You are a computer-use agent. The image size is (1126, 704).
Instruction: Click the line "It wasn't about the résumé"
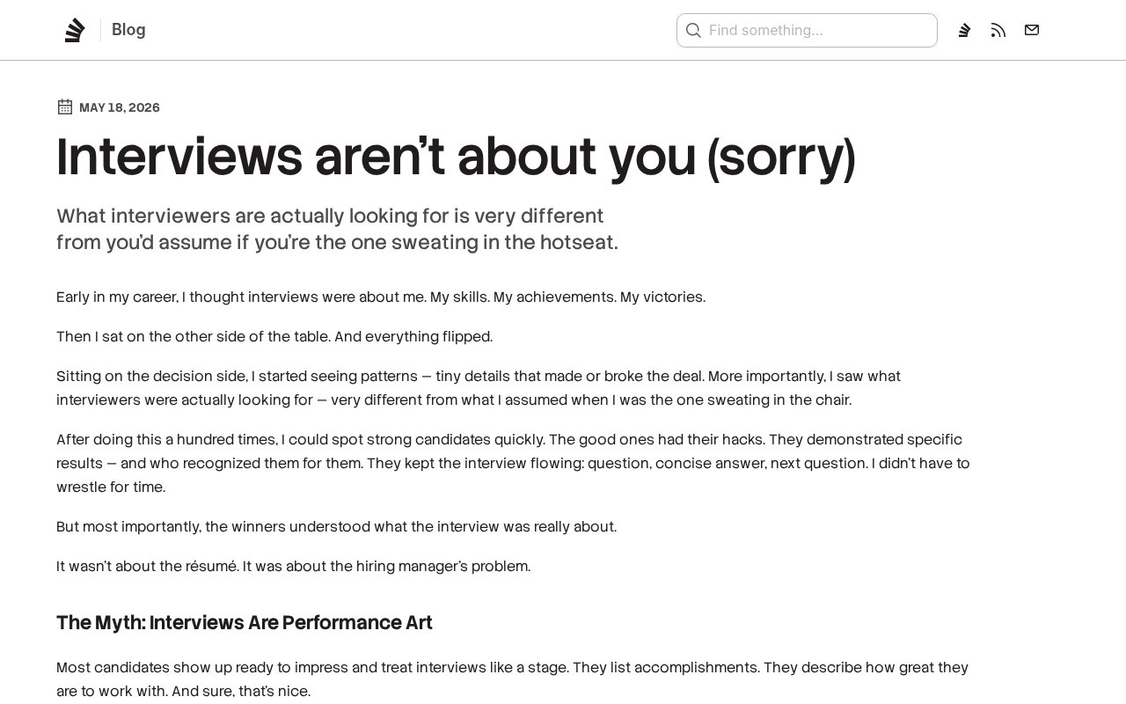coord(293,567)
